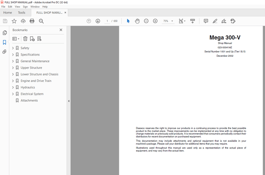Open the File menu
Image resolution: width=265 pixels, height=175 pixels.
pos(3,7)
